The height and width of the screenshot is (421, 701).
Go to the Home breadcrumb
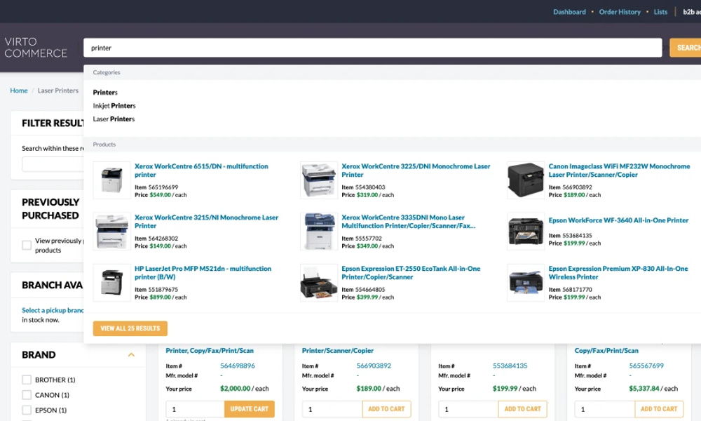click(x=19, y=91)
